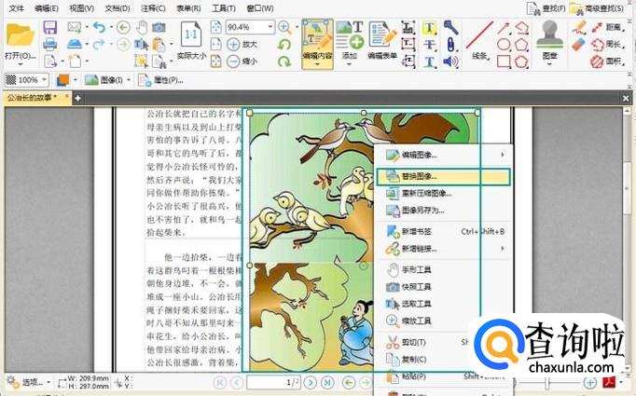Open the View 视图(V) menu
636x396 pixels.
[81, 8]
